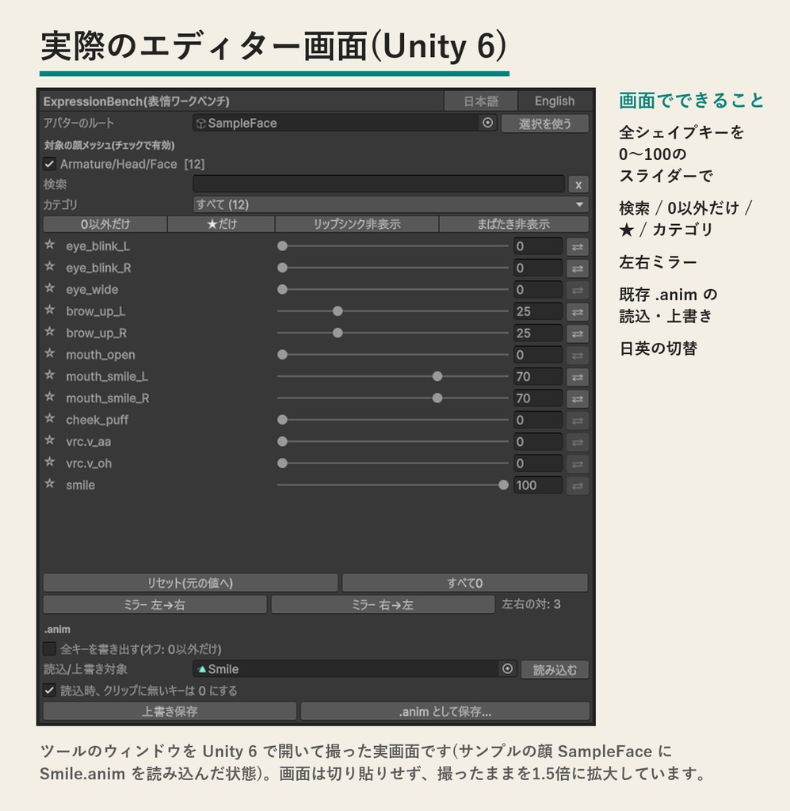Click リセット(元の値へ) button
Image resolution: width=790 pixels, height=811 pixels.
(x=190, y=582)
